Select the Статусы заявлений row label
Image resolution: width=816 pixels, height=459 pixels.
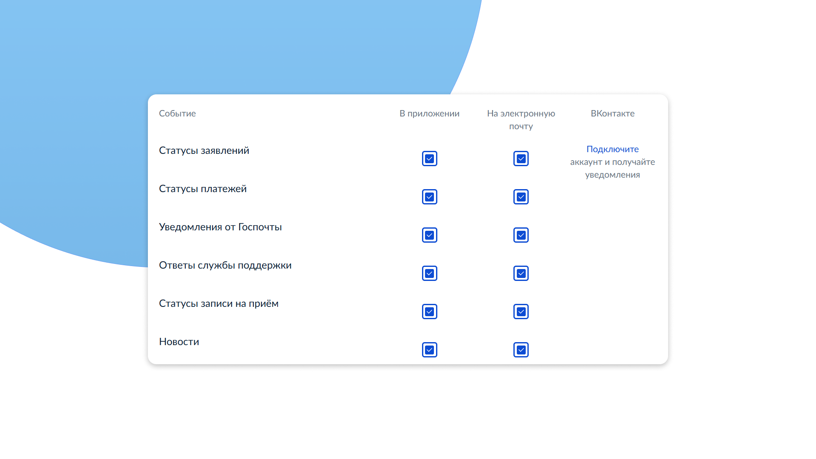click(204, 150)
